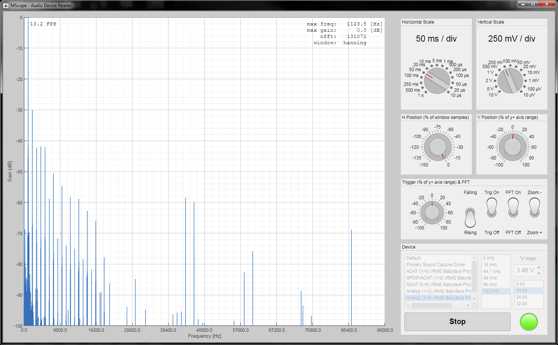Click the Horizontal Scale knob

point(437,80)
